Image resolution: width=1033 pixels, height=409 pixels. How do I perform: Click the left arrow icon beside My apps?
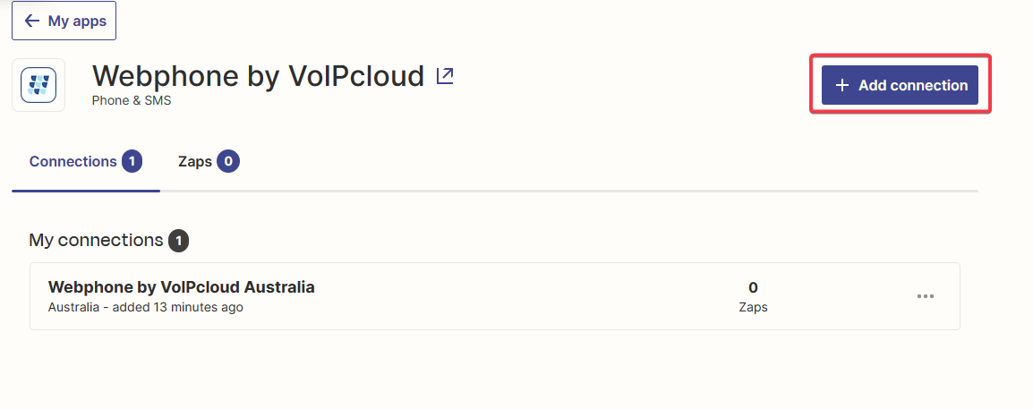31,21
